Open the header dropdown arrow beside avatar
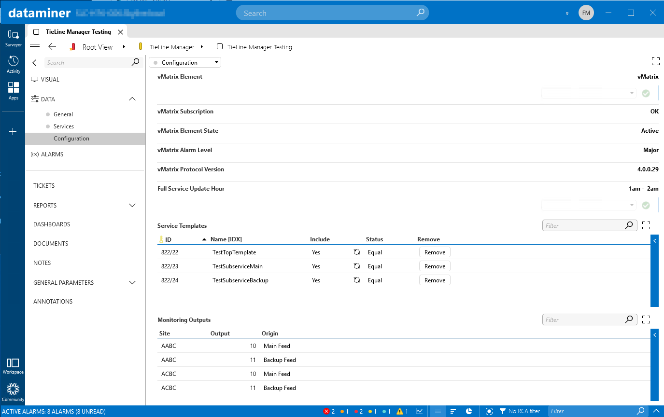The image size is (664, 417). 567,14
